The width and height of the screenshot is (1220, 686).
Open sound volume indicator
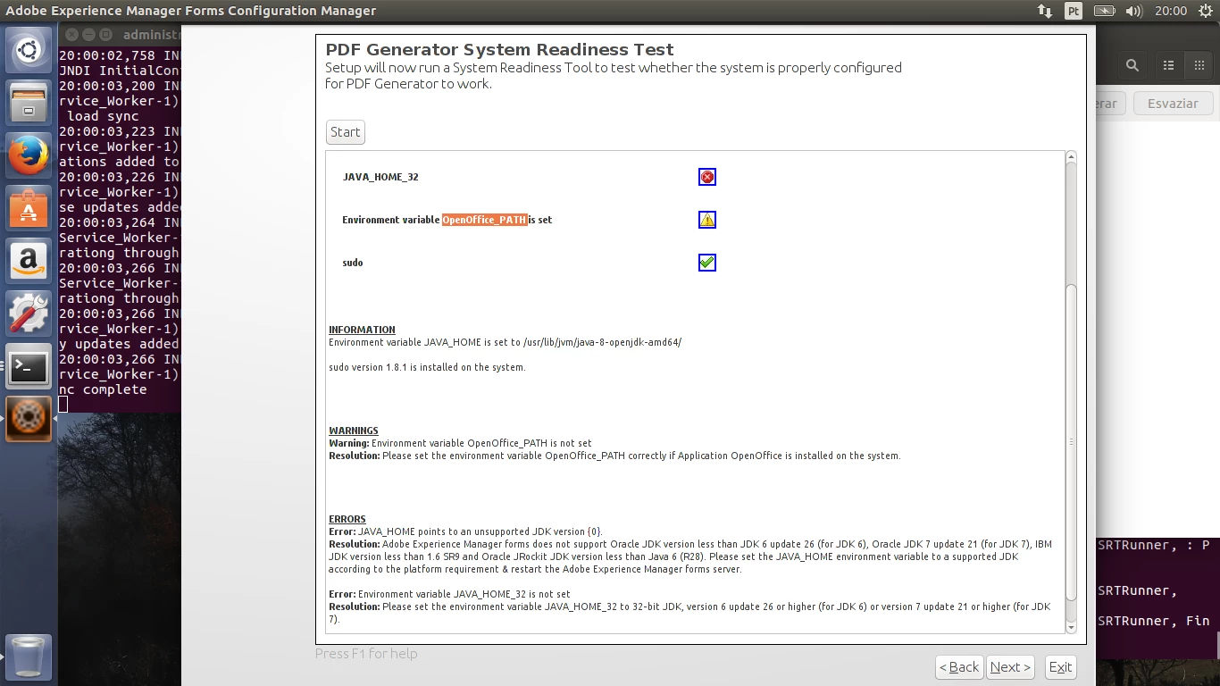point(1134,11)
